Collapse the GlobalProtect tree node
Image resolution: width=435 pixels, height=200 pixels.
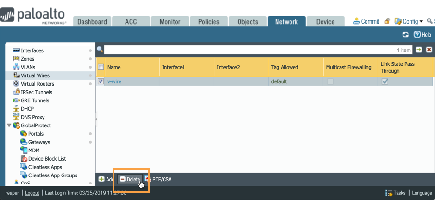coord(9,125)
